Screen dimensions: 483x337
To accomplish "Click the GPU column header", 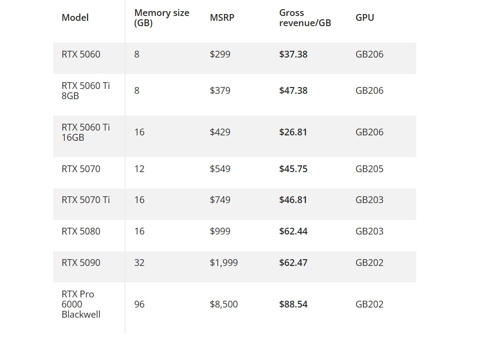I will click(365, 18).
